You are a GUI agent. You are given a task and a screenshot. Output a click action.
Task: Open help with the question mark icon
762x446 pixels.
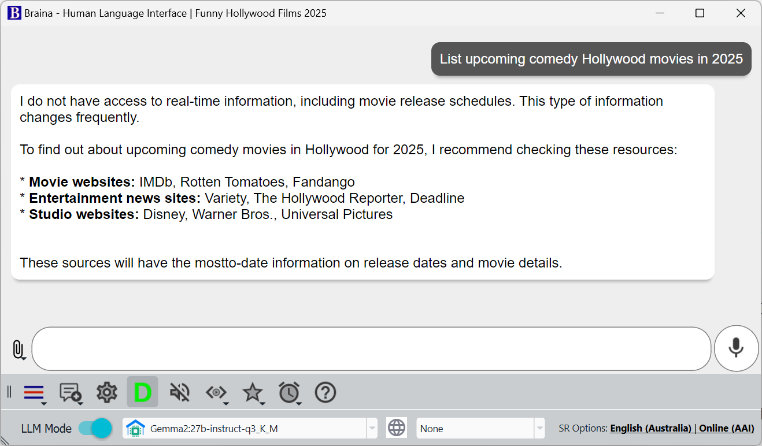click(x=325, y=392)
